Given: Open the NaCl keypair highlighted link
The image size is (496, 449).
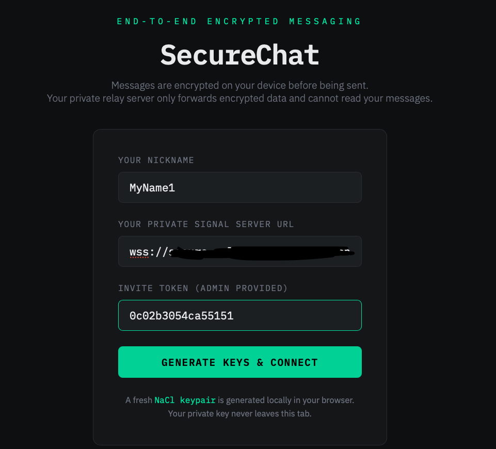Looking at the screenshot, I should (185, 400).
